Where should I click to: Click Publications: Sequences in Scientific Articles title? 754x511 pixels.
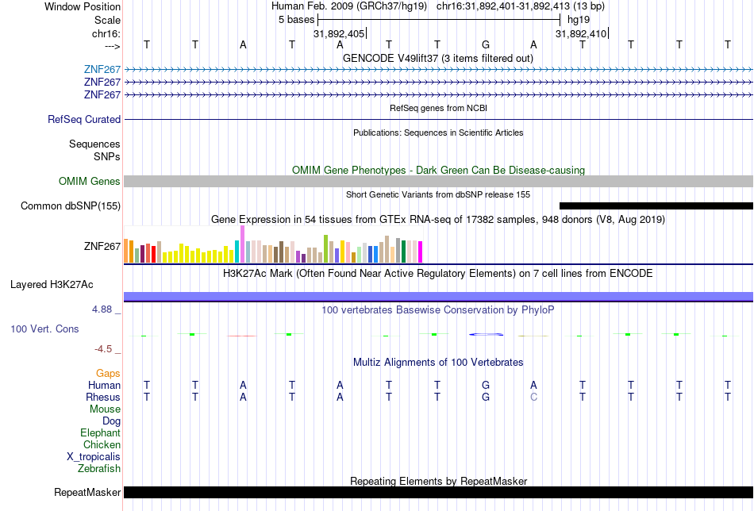click(x=438, y=133)
